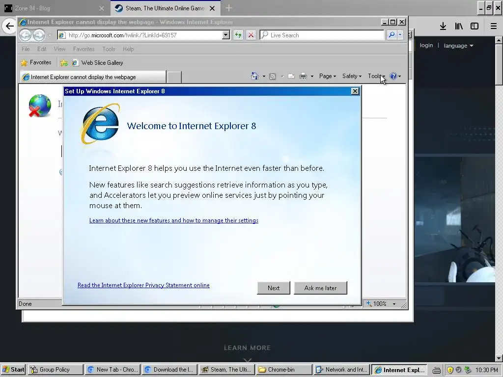The image size is (503, 377).
Task: Toggle the Firefox sidebar icon
Action: 475,26
